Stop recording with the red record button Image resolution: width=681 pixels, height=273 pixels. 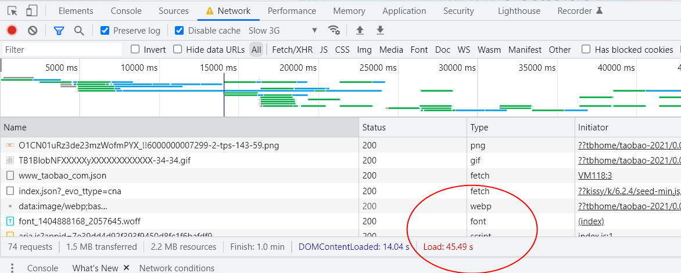[12, 31]
